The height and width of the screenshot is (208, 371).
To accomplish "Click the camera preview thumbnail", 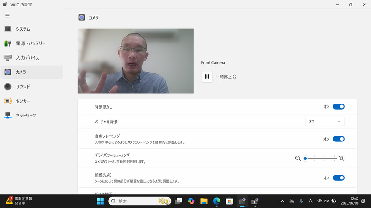I will point(136,61).
